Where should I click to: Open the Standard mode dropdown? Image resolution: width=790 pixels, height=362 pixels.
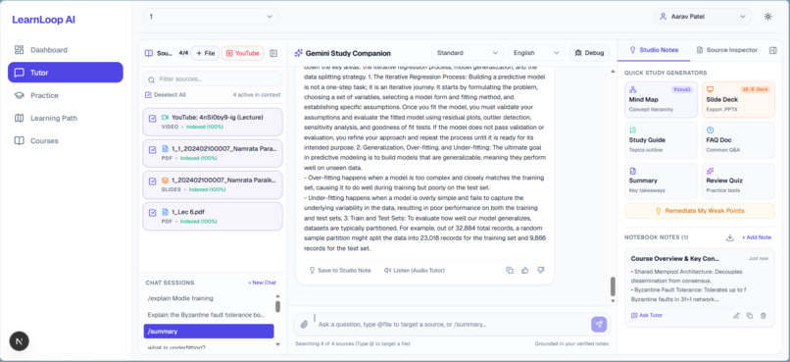(x=468, y=53)
